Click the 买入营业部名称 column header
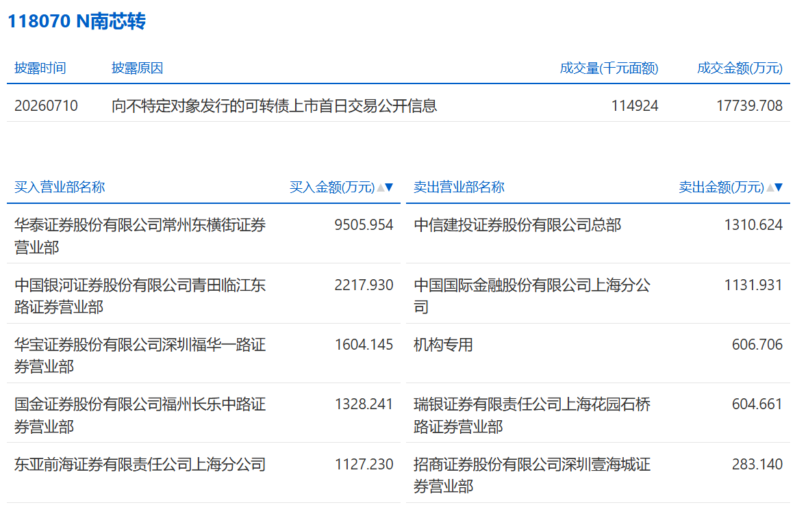Image resolution: width=795 pixels, height=505 pixels. click(60, 187)
